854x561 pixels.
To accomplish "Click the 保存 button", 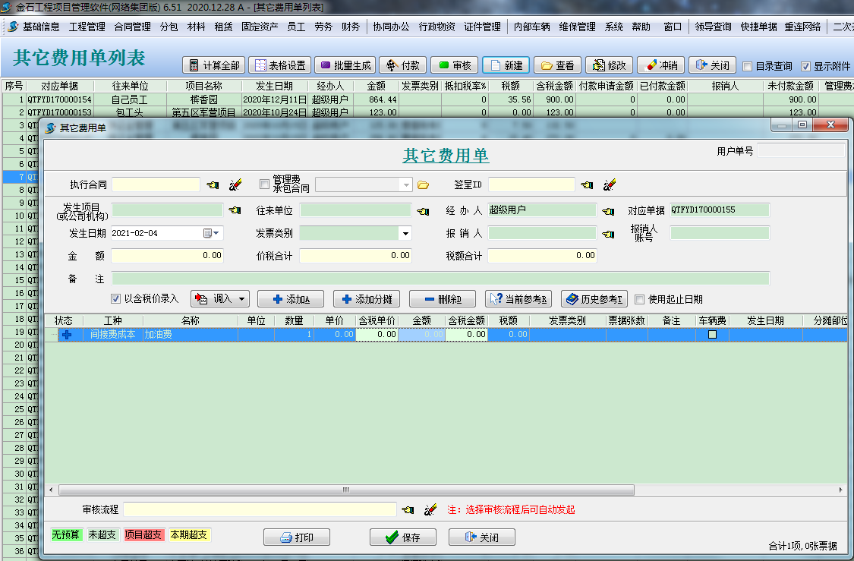I will [x=403, y=537].
